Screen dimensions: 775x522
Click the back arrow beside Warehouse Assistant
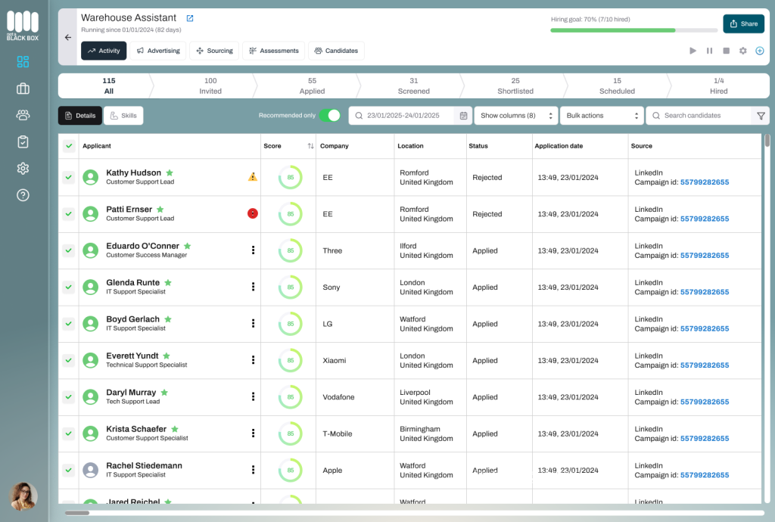(x=68, y=37)
